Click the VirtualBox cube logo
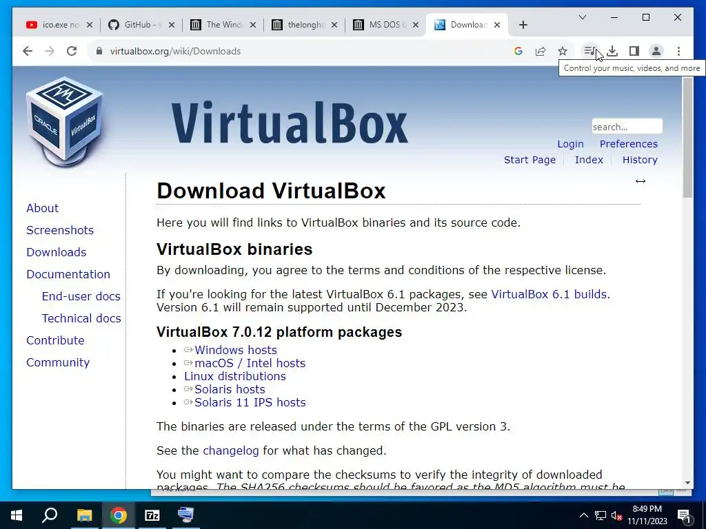 tap(64, 121)
